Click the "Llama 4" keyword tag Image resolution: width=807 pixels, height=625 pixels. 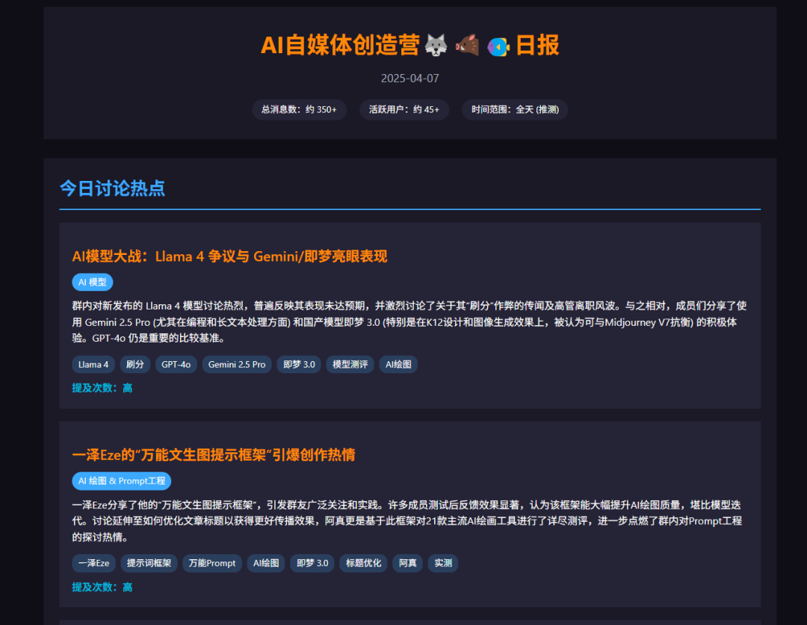coord(93,364)
